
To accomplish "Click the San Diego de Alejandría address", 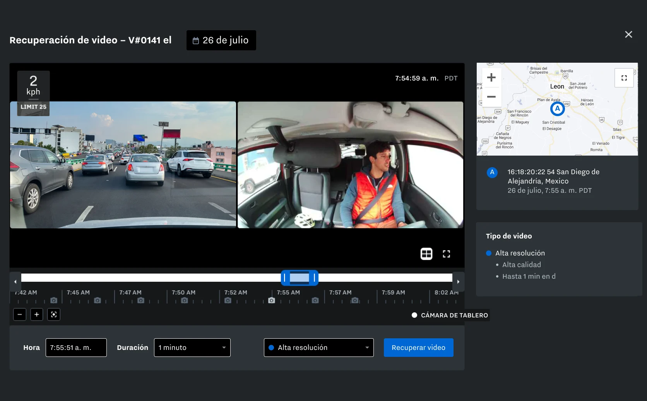I will tap(553, 176).
